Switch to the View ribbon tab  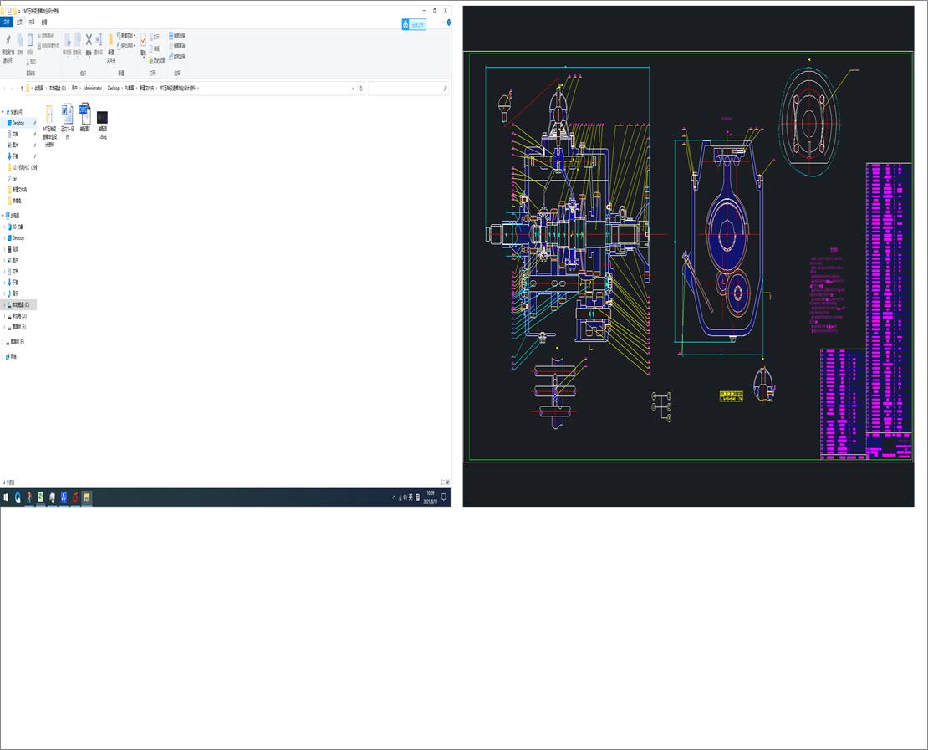[43, 23]
